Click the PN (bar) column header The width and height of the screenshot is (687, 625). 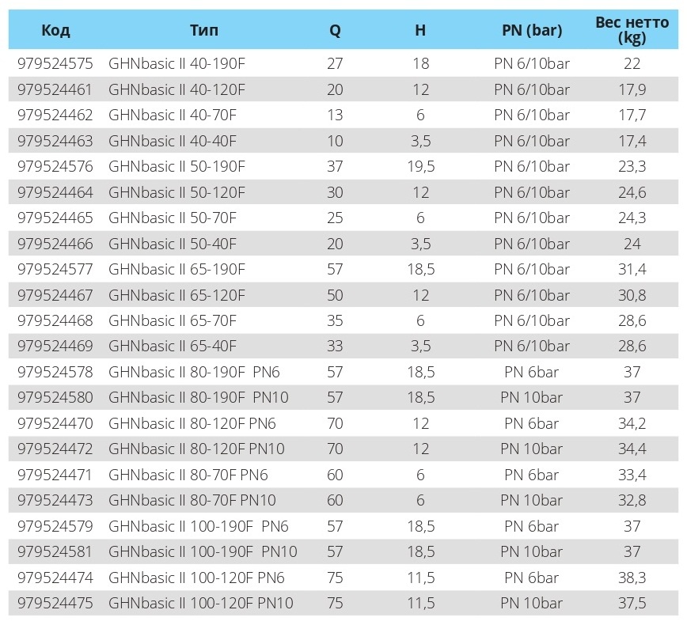coord(532,31)
